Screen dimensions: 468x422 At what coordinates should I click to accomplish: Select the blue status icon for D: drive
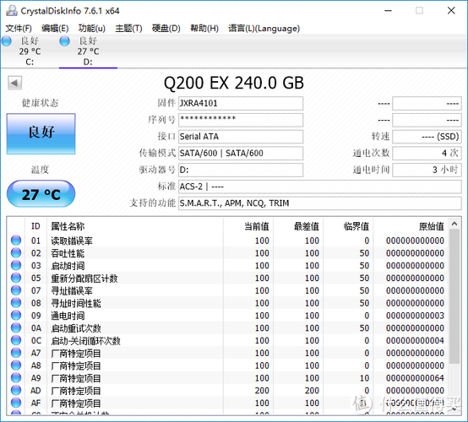click(x=65, y=41)
